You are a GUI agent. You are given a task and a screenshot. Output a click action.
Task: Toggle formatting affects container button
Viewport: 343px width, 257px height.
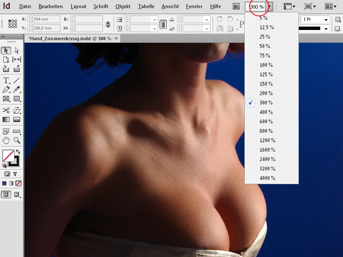click(x=7, y=174)
